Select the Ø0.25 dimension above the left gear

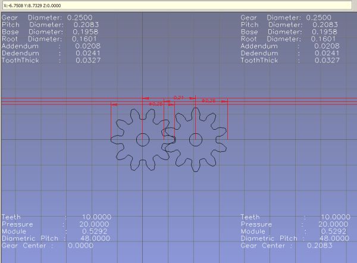pyautogui.click(x=156, y=104)
